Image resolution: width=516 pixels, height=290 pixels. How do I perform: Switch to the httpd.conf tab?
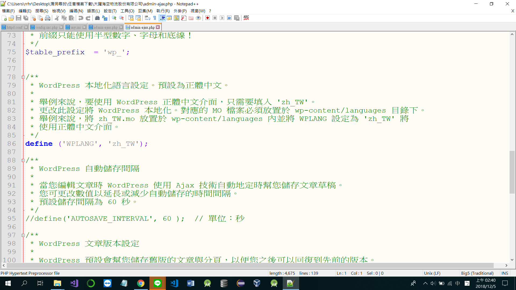pyautogui.click(x=15, y=27)
